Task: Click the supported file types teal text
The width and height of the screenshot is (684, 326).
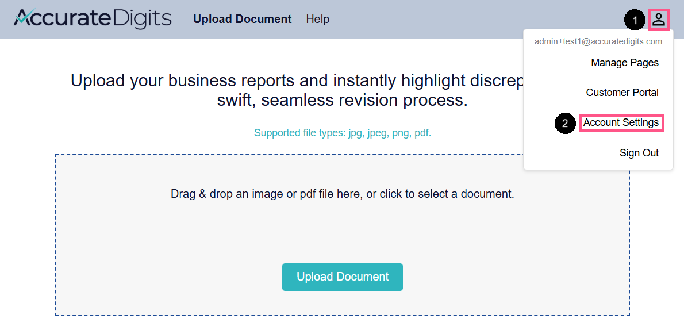Action: click(343, 133)
